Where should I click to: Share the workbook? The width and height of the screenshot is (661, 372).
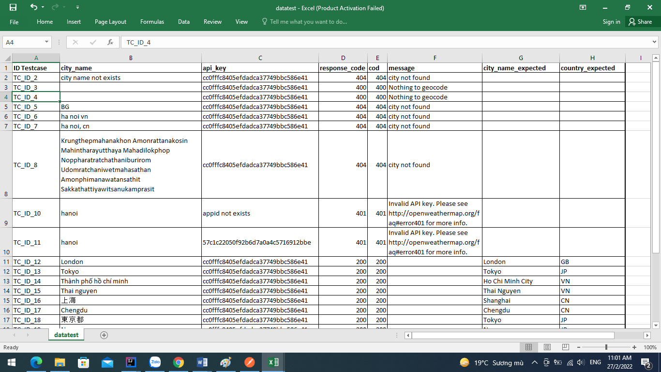(x=641, y=22)
